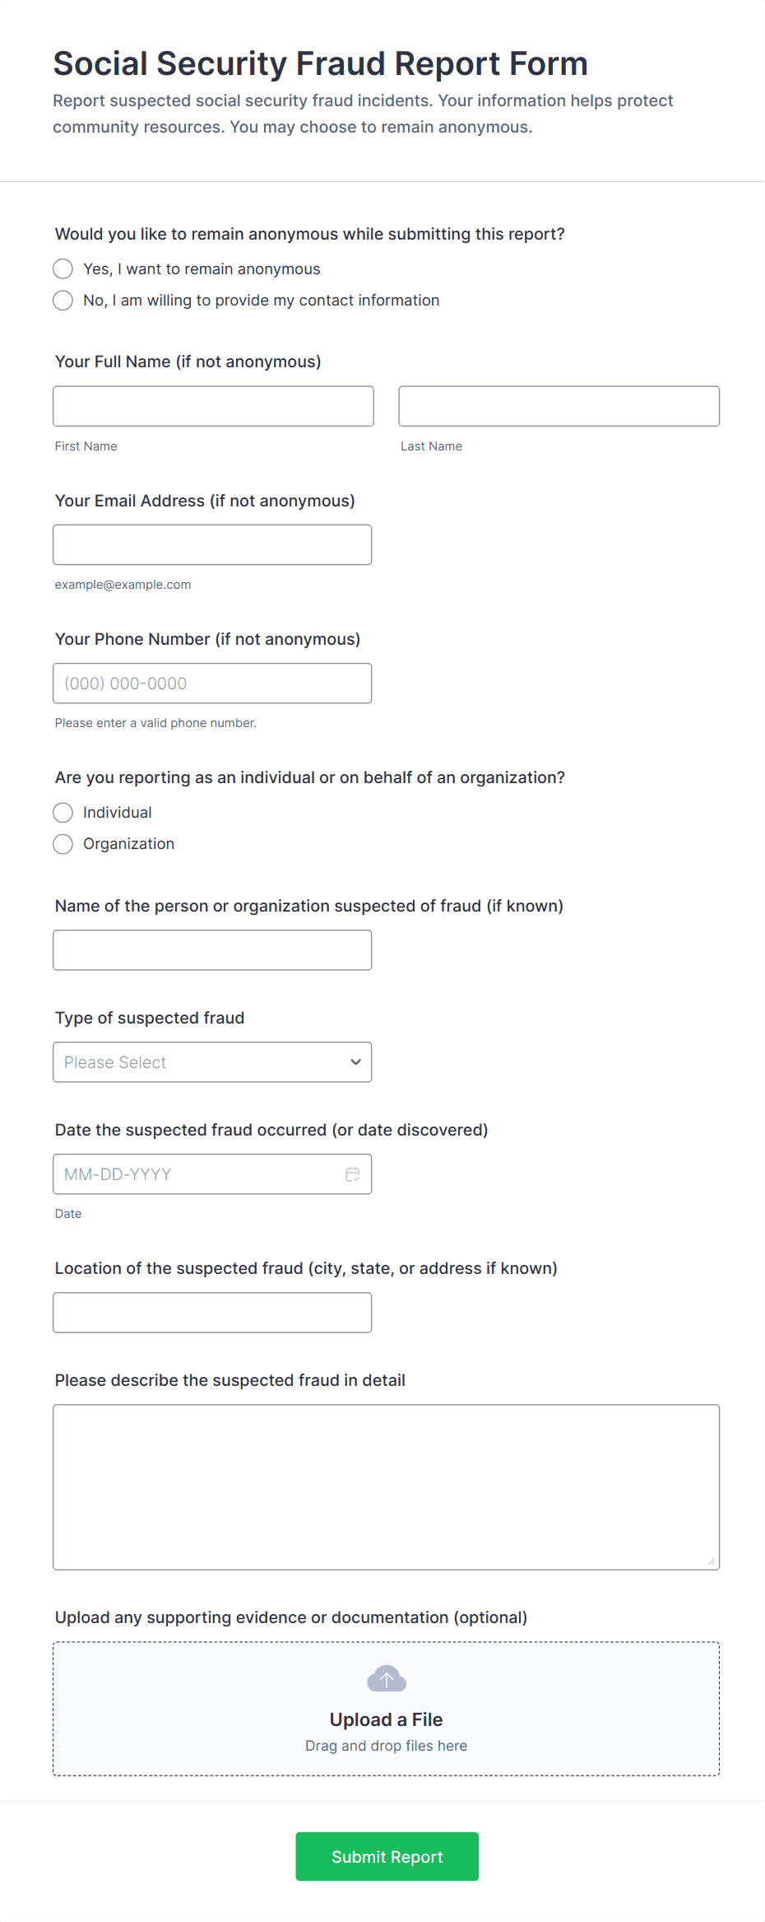Click into the Last Name field

click(x=559, y=406)
